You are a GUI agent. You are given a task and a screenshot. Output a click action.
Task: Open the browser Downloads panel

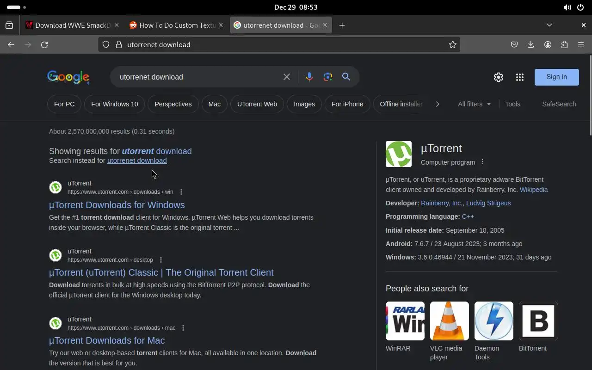531,44
